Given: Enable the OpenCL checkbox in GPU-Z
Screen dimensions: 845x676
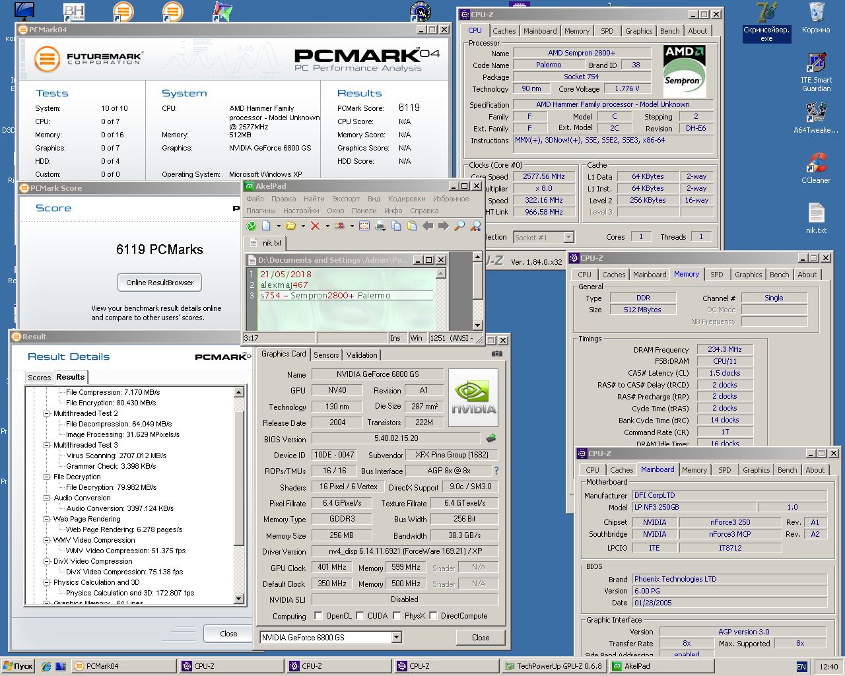Looking at the screenshot, I should pos(319,615).
